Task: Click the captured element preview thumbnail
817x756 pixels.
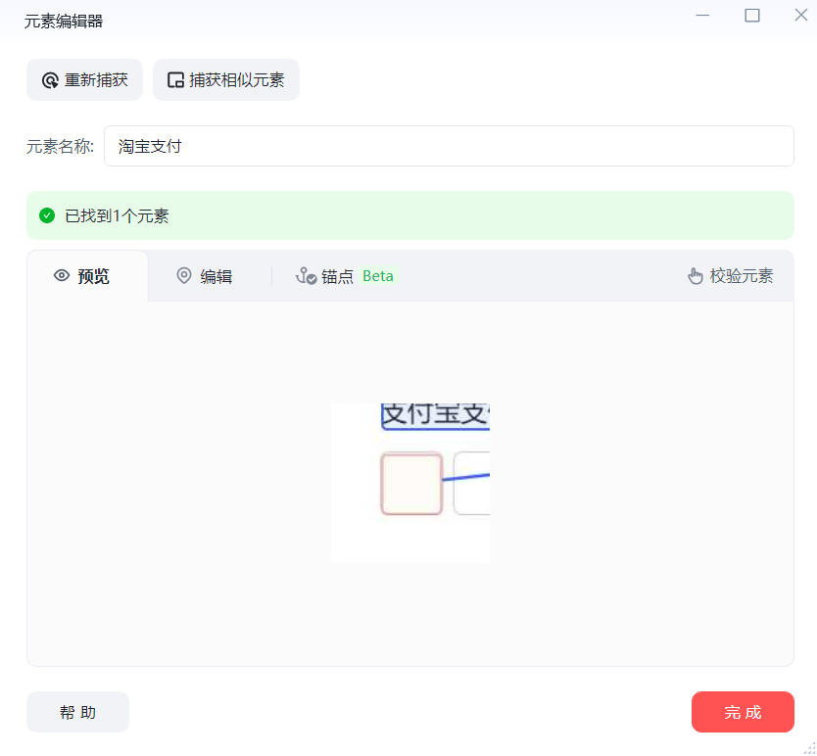Action: pyautogui.click(x=410, y=483)
